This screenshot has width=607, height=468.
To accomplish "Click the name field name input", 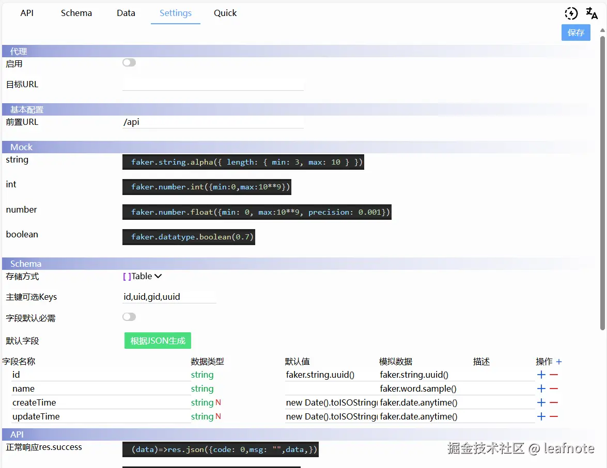I will [x=101, y=389].
